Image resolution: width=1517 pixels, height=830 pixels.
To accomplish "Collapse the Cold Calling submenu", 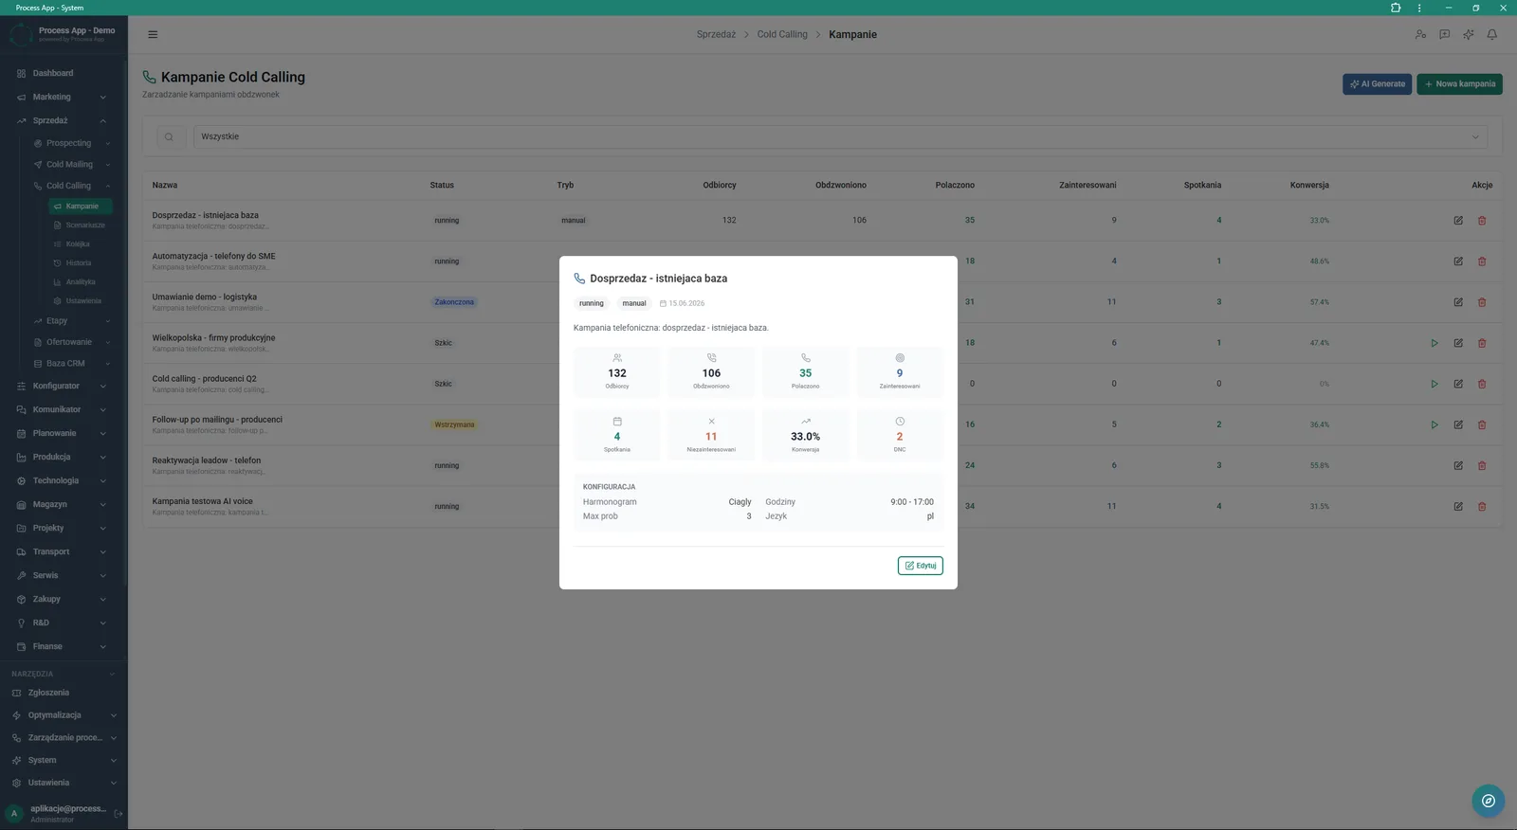I will (72, 186).
